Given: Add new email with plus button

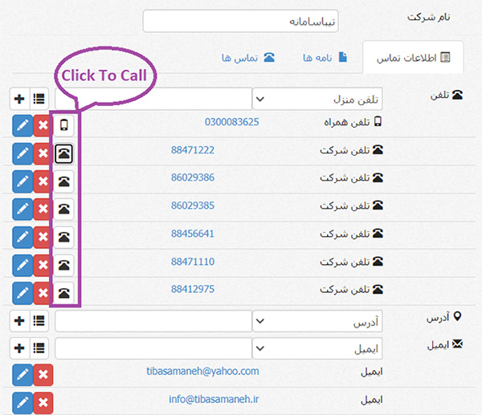Looking at the screenshot, I should 19,348.
